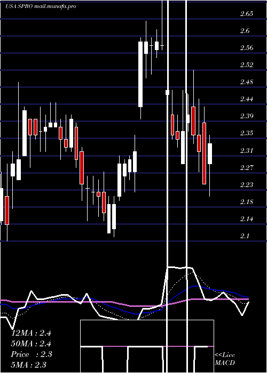
Task: Select the 2.48 price axis label
Action: [247, 82]
